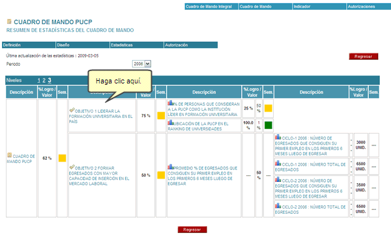This screenshot has width=391, height=236.
Task: Click chart icon of first Ciclo-1 2006 indicator
Action: tap(278, 137)
